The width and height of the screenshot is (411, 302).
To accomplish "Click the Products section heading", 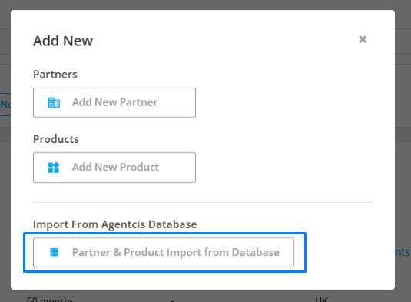I will pyautogui.click(x=56, y=139).
